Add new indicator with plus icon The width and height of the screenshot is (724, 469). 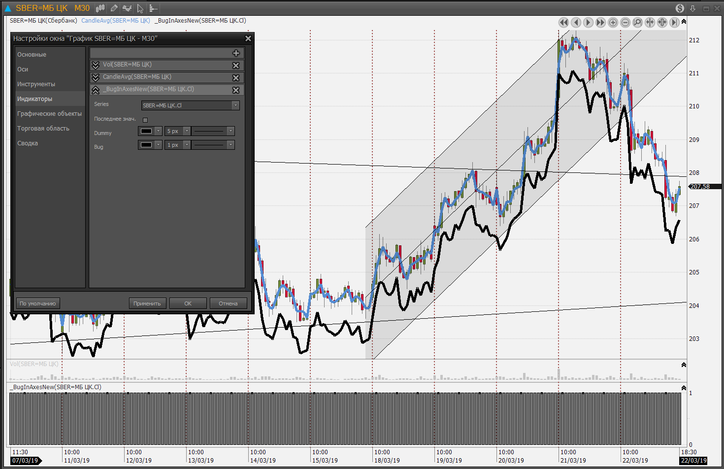pyautogui.click(x=236, y=53)
